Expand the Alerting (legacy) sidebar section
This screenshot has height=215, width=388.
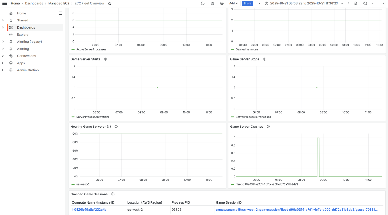point(3,42)
